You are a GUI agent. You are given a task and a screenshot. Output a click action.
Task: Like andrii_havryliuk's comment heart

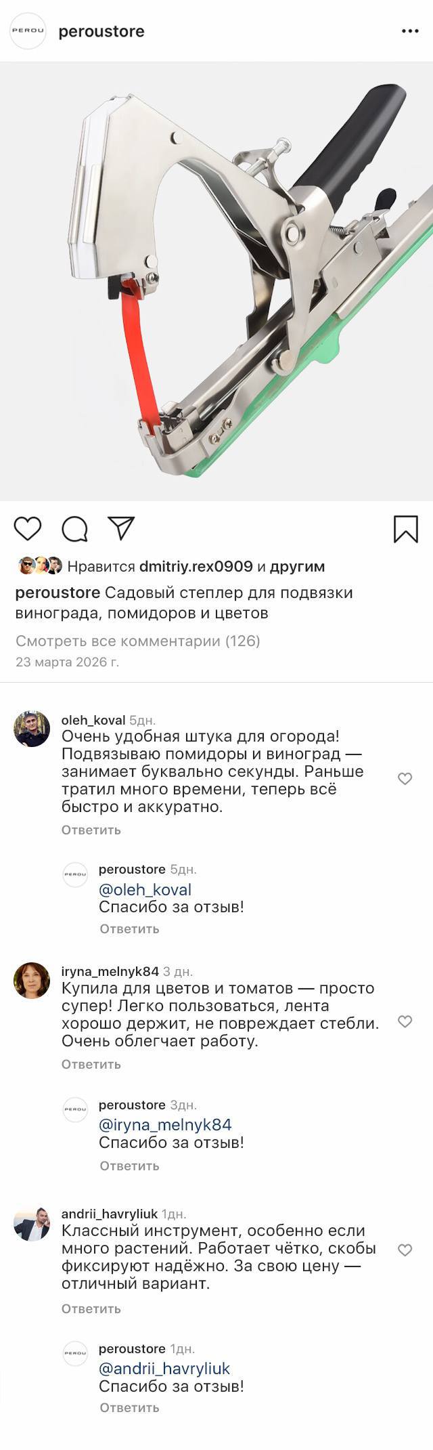(x=405, y=1250)
